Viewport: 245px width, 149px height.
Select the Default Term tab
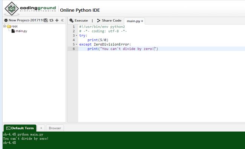click(x=20, y=128)
